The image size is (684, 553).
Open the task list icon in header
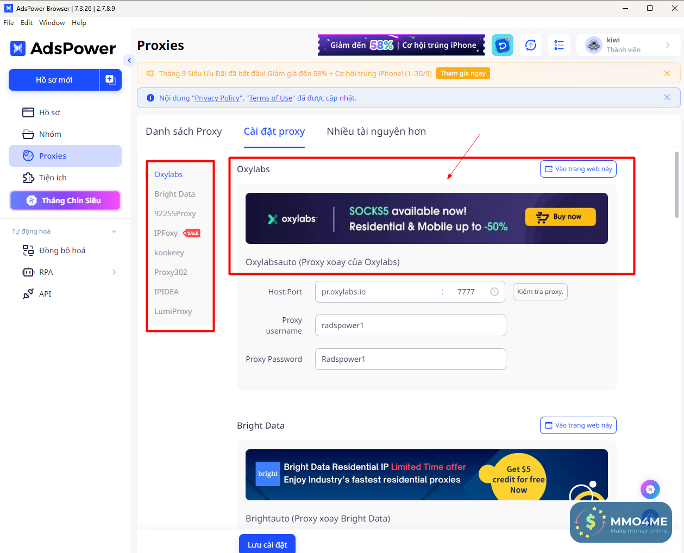click(x=559, y=45)
